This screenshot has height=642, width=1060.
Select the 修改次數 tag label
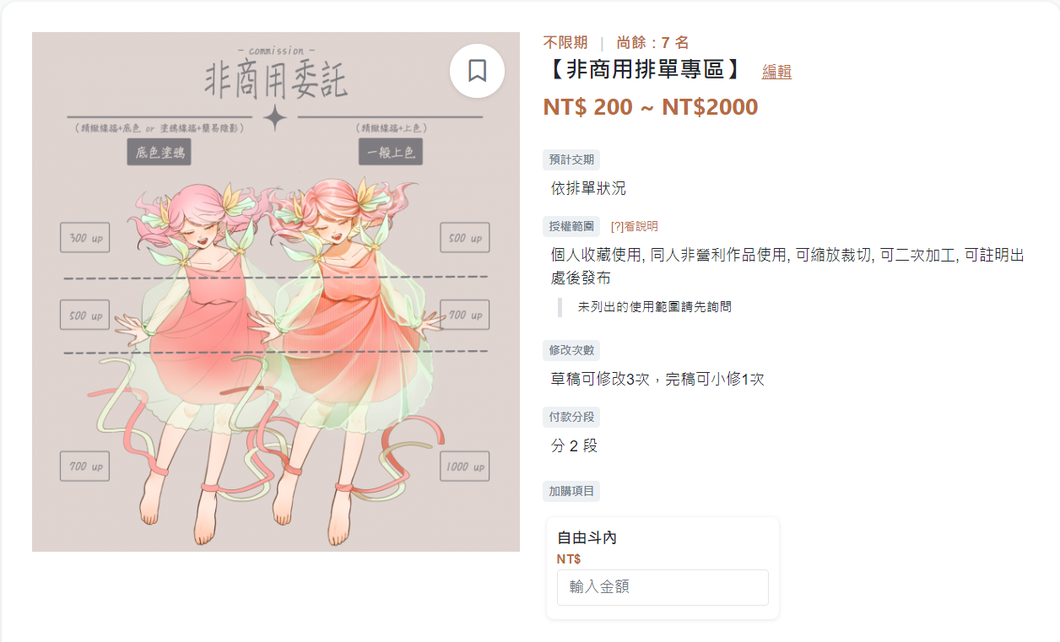coord(571,350)
